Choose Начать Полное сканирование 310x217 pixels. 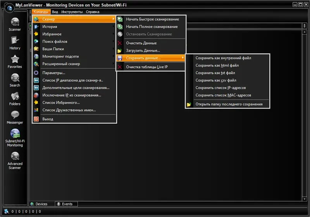pos(151,26)
